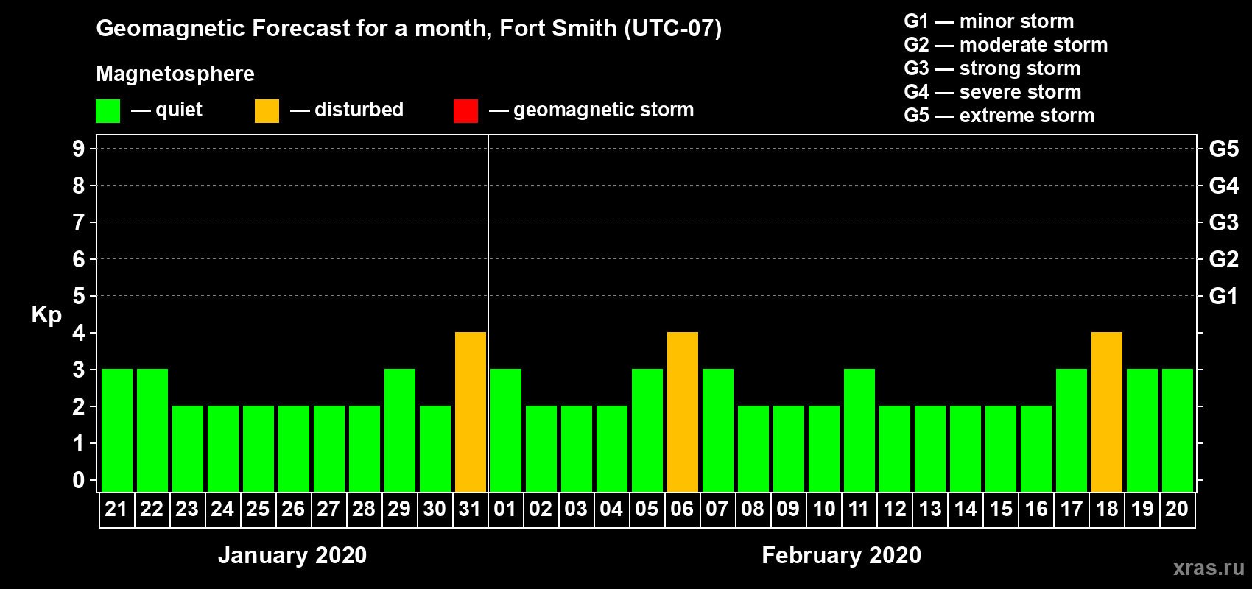Viewport: 1252px width, 589px height.
Task: Click the green bar for February 17
Action: [1072, 430]
